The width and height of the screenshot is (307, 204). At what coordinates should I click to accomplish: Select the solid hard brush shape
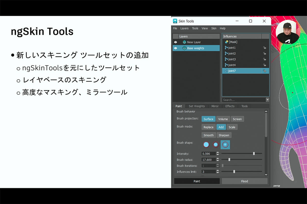pyautogui.click(x=206, y=145)
